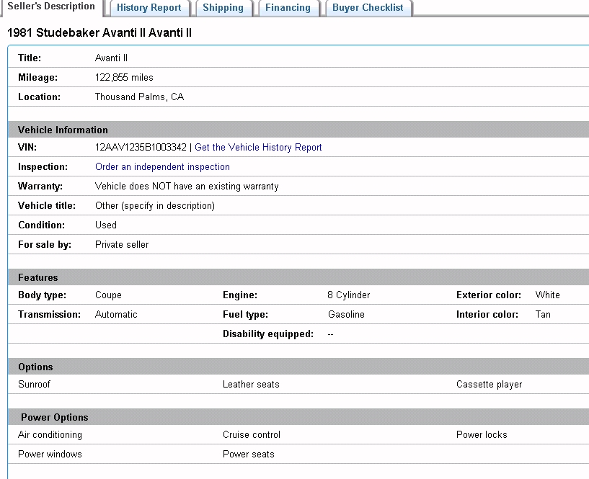Click the Thousand Palms, CA location text
This screenshot has height=479, width=589.
coord(139,97)
